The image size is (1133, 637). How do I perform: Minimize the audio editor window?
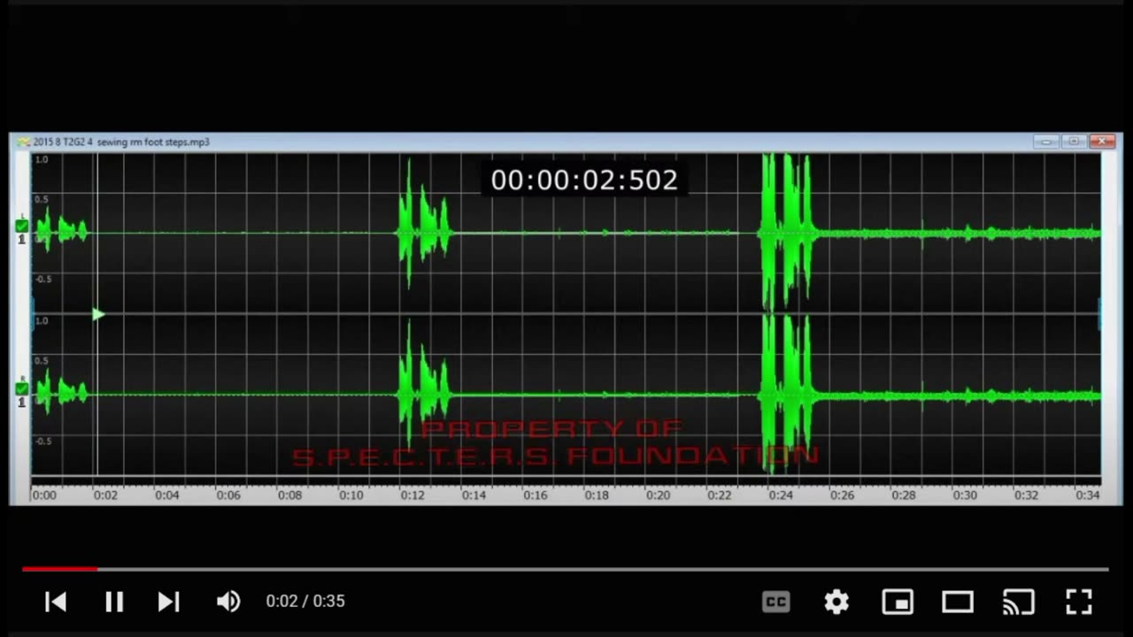click(1047, 142)
